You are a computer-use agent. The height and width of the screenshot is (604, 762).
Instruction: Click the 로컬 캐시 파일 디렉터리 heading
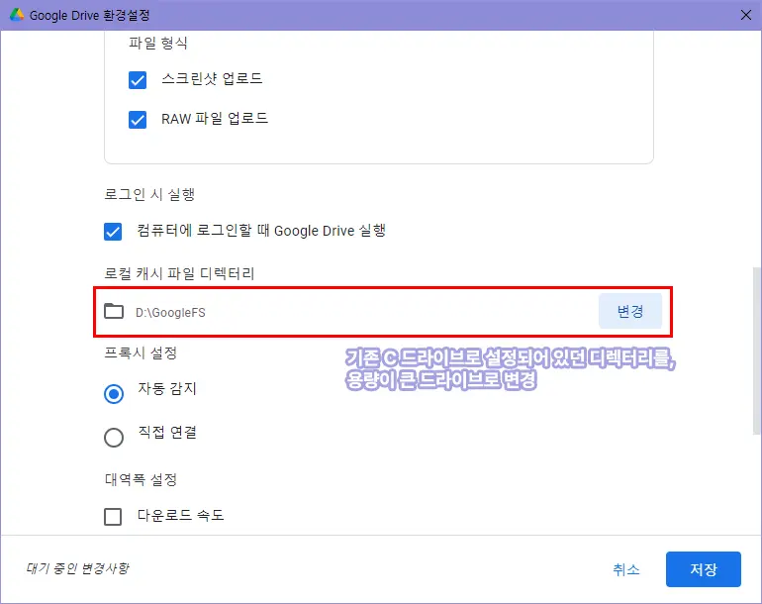point(179,273)
